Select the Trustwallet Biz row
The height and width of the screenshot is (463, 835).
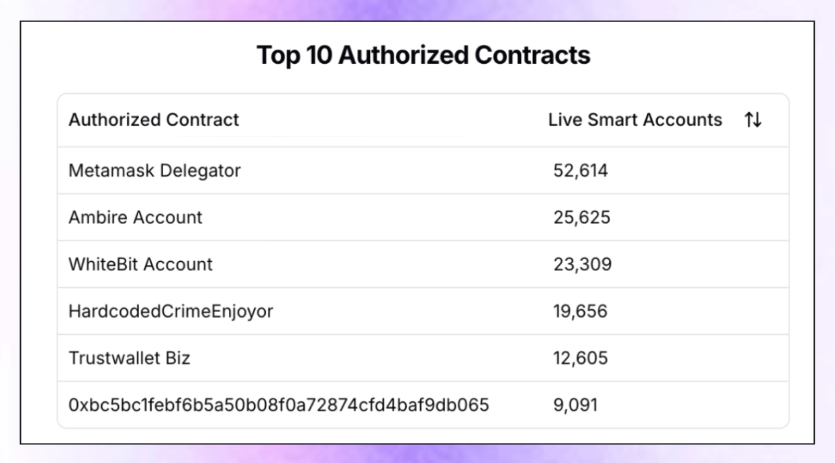click(x=423, y=358)
